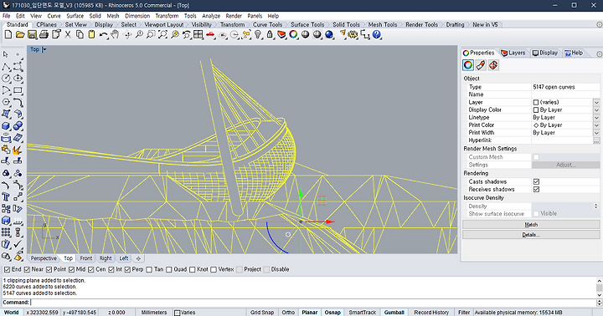Uncheck the Casts shadows checkbox
Screen dimensions: 603x316
click(x=536, y=181)
